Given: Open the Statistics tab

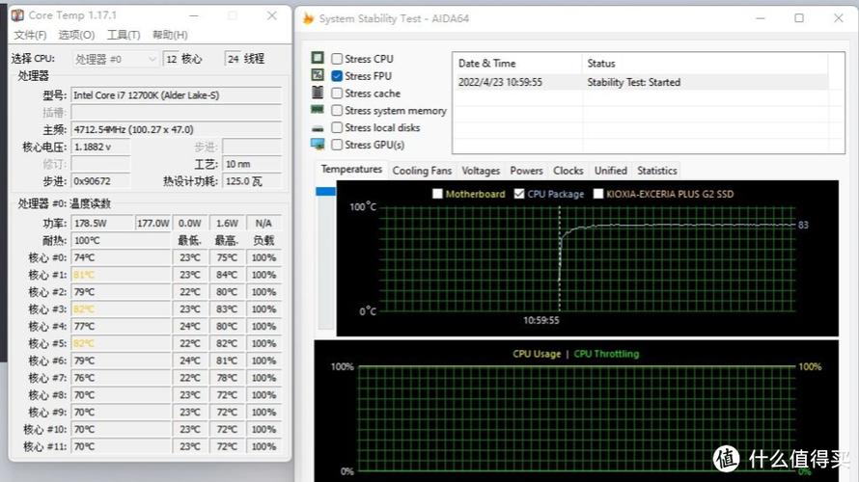Looking at the screenshot, I should (656, 171).
